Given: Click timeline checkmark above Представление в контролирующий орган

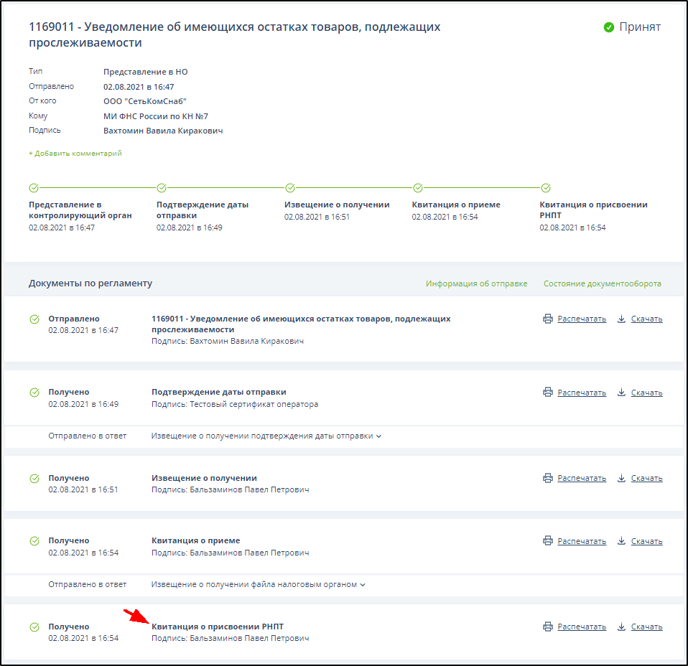Looking at the screenshot, I should click(x=34, y=188).
